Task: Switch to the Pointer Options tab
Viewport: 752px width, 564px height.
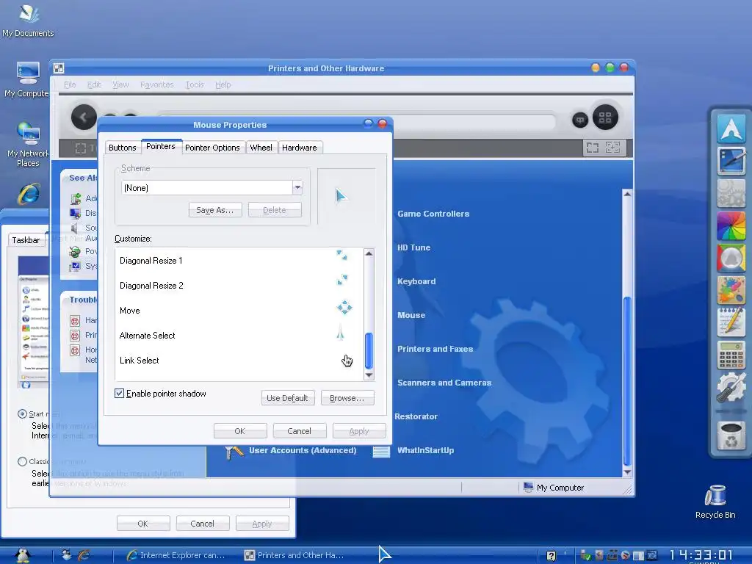Action: tap(212, 147)
